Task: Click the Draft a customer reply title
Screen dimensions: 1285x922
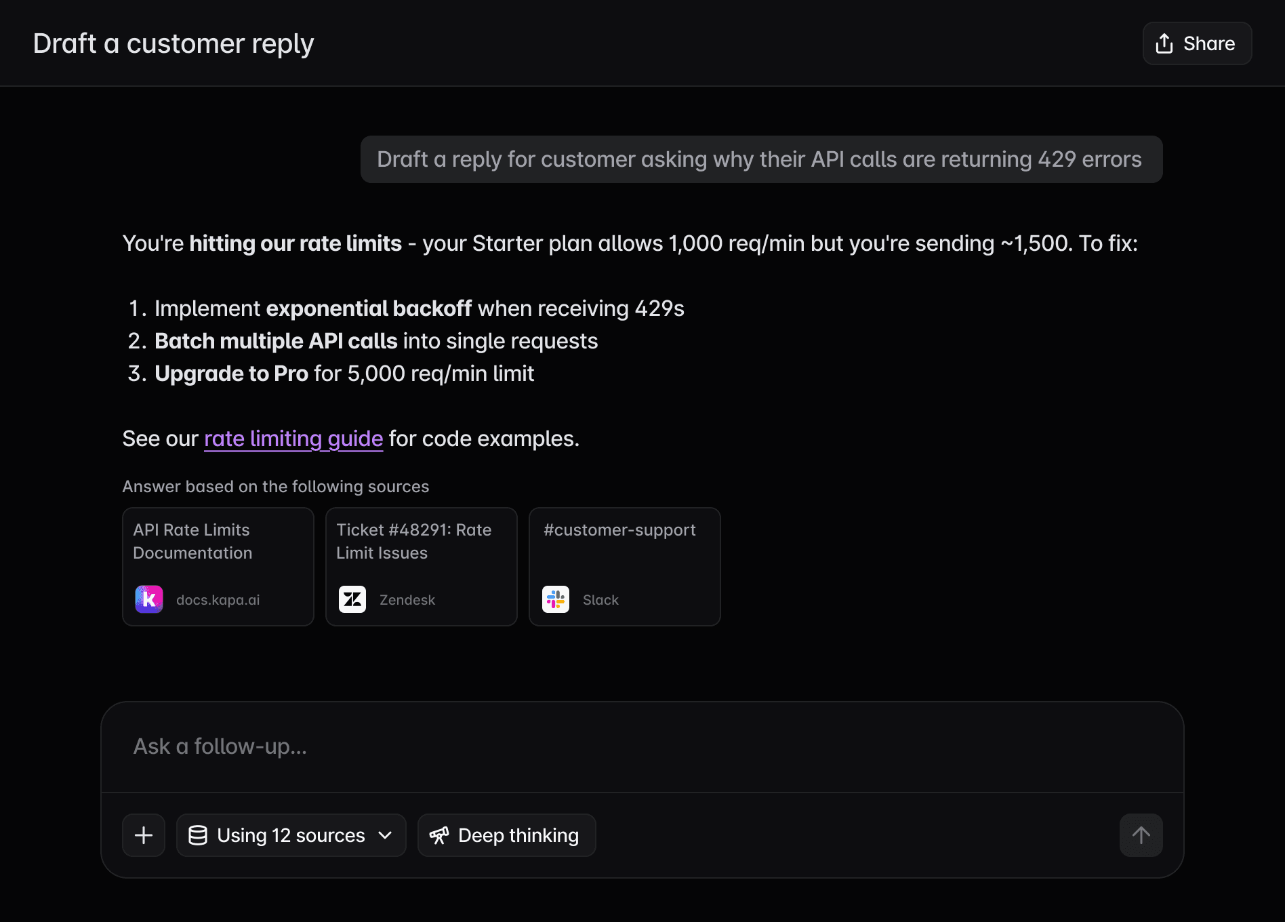Action: point(174,43)
